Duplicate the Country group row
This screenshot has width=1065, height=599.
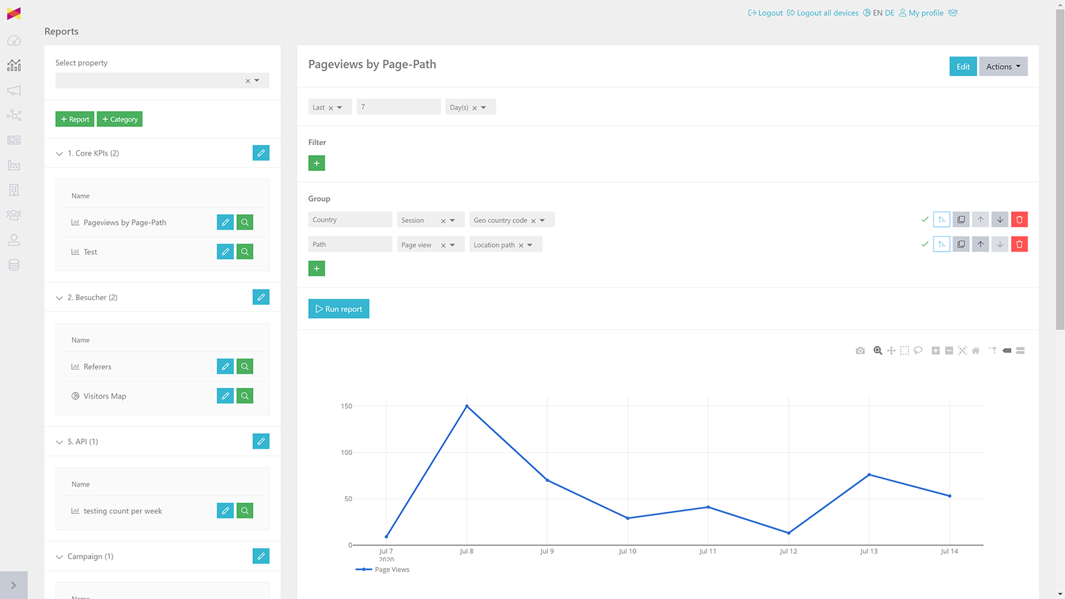[961, 220]
